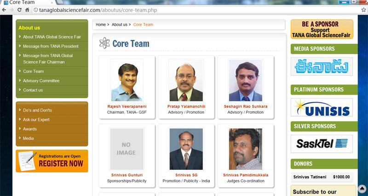Click the Register Now banner
Screen dimensions: 368x196
tap(52, 161)
